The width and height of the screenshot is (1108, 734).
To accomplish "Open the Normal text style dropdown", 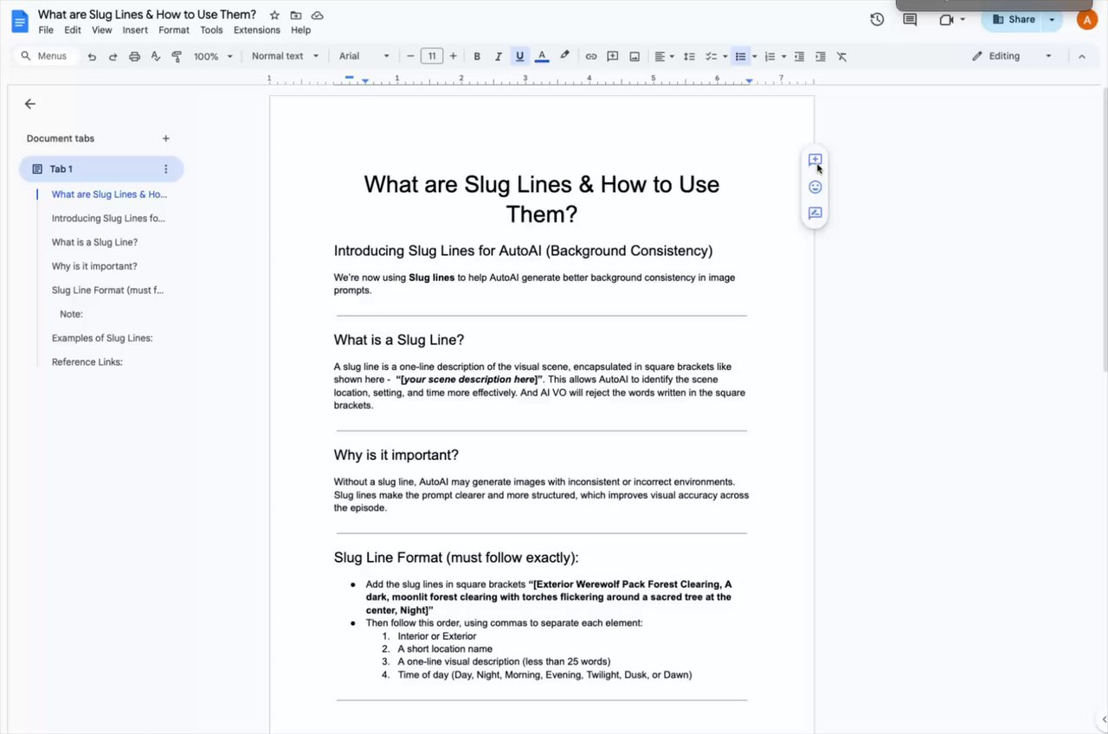I will pos(285,56).
